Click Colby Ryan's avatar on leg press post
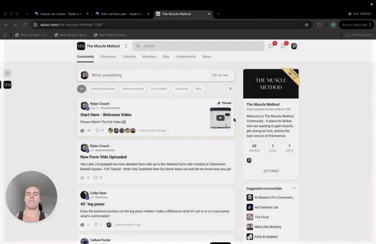The height and width of the screenshot is (244, 376). 84,195
